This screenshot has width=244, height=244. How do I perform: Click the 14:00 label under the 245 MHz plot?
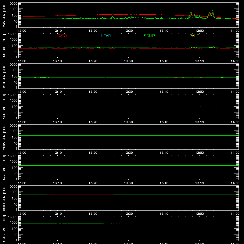235,31
